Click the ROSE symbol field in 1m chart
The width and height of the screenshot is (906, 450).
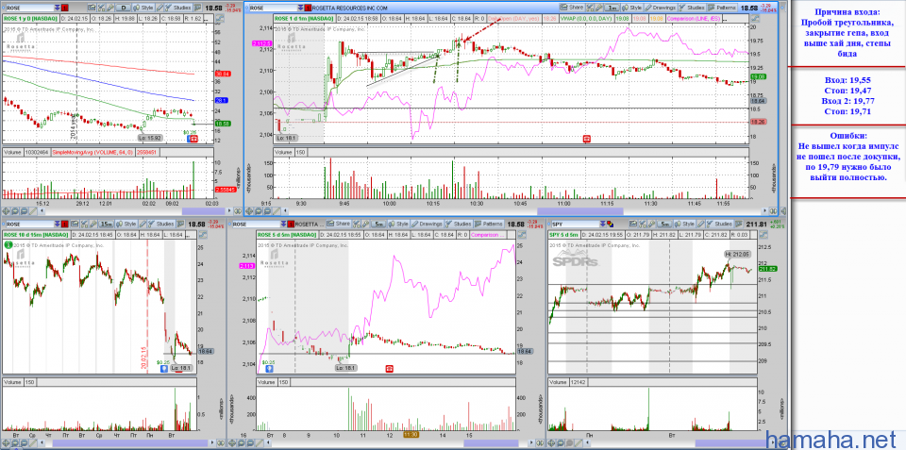pos(272,8)
